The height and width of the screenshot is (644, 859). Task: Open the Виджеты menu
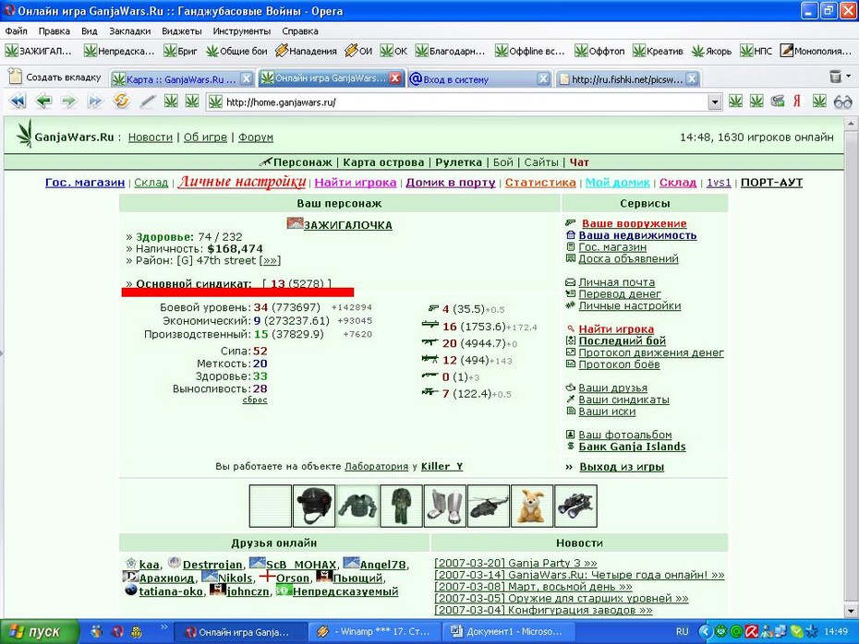181,31
